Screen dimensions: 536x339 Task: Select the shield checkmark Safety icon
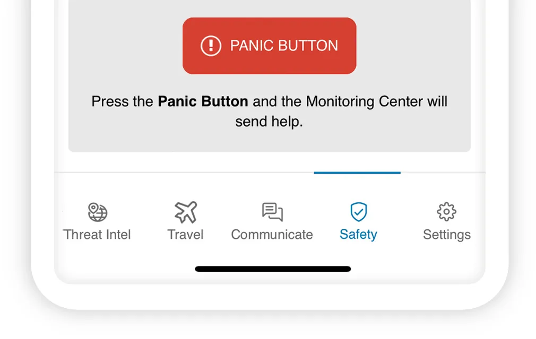coord(359,212)
